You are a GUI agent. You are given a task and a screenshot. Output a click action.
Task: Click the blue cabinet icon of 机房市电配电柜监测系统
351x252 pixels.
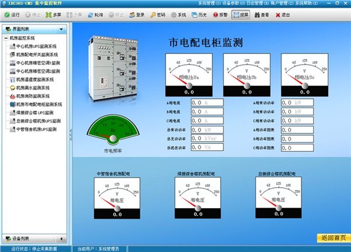click(12, 105)
